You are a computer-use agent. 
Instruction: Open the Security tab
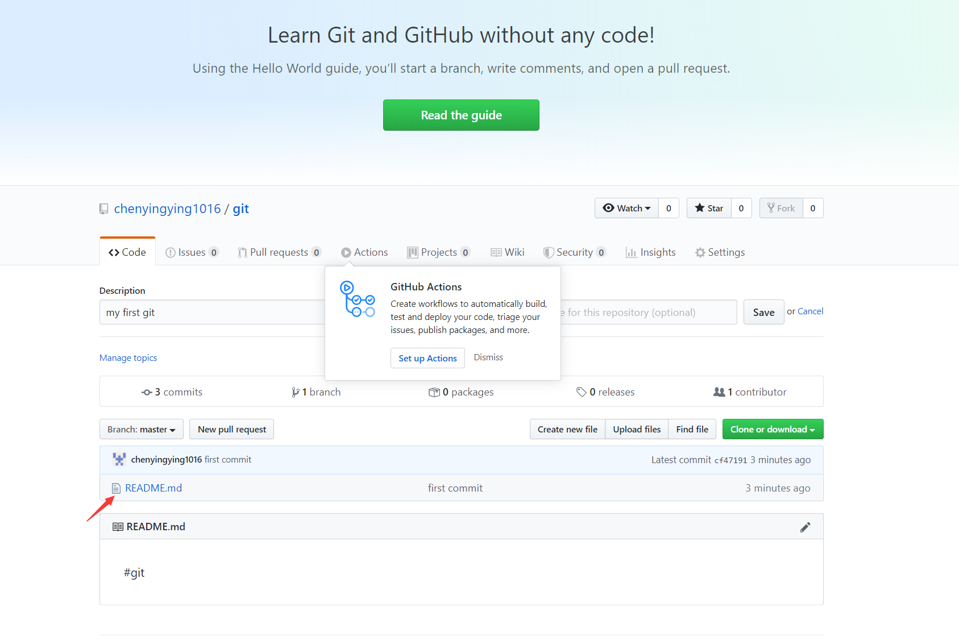575,252
